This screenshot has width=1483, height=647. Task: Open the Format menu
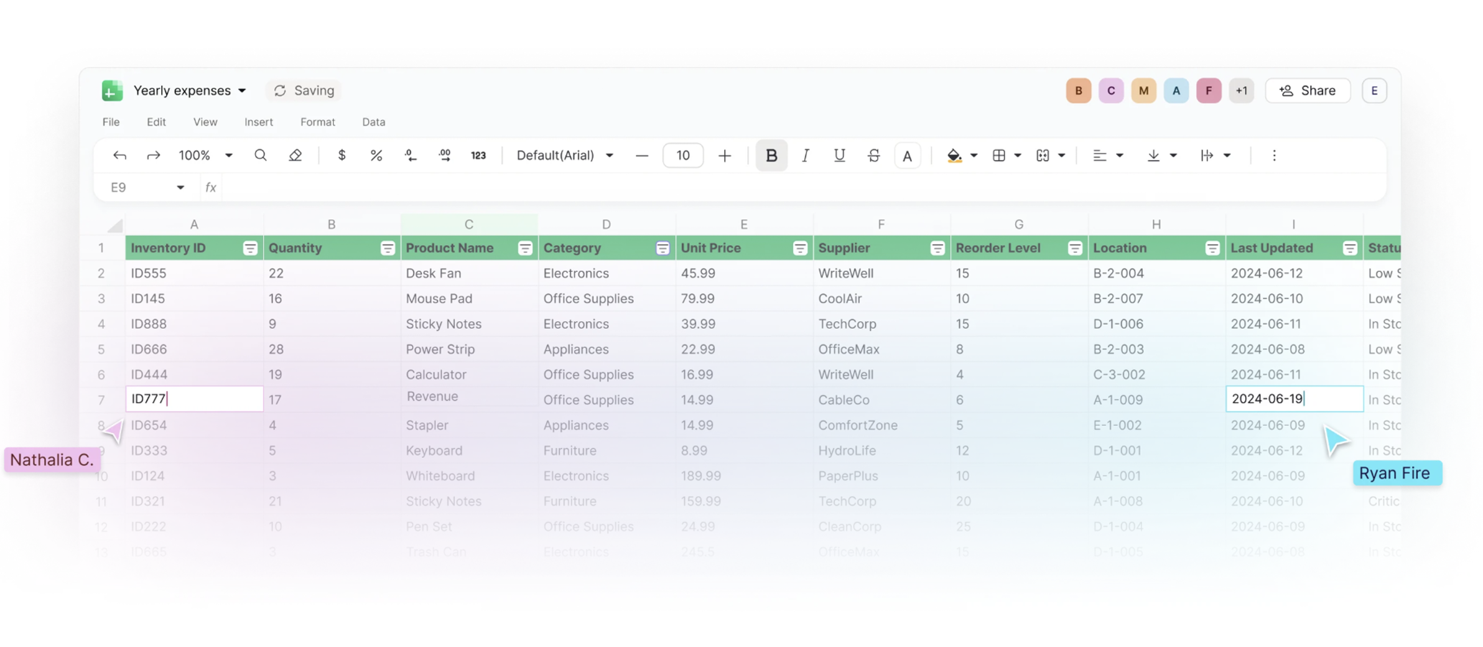tap(317, 122)
